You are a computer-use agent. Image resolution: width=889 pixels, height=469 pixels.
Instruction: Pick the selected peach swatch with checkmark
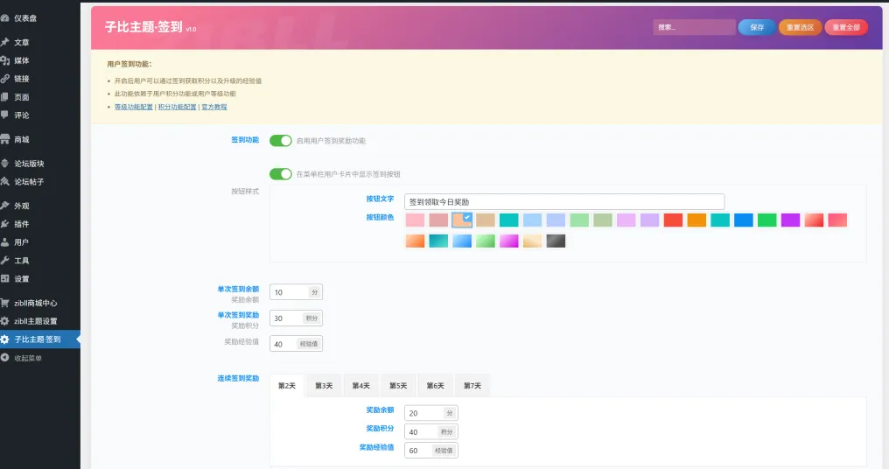point(462,220)
